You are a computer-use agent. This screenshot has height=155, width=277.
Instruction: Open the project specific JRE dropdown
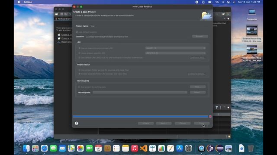175,53
